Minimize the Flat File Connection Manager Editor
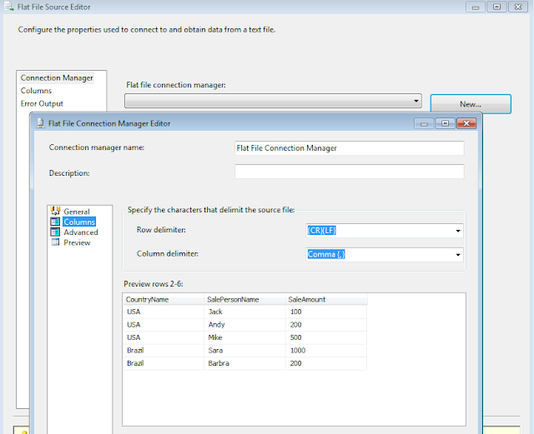This screenshot has height=434, width=534. point(424,123)
